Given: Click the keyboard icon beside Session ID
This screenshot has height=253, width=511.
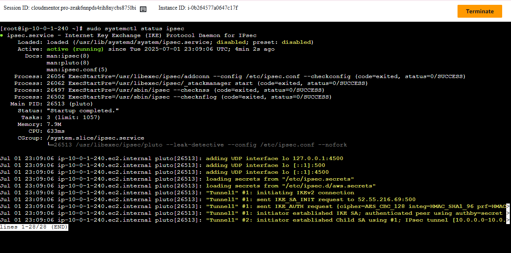Looking at the screenshot, I should [x=143, y=9].
